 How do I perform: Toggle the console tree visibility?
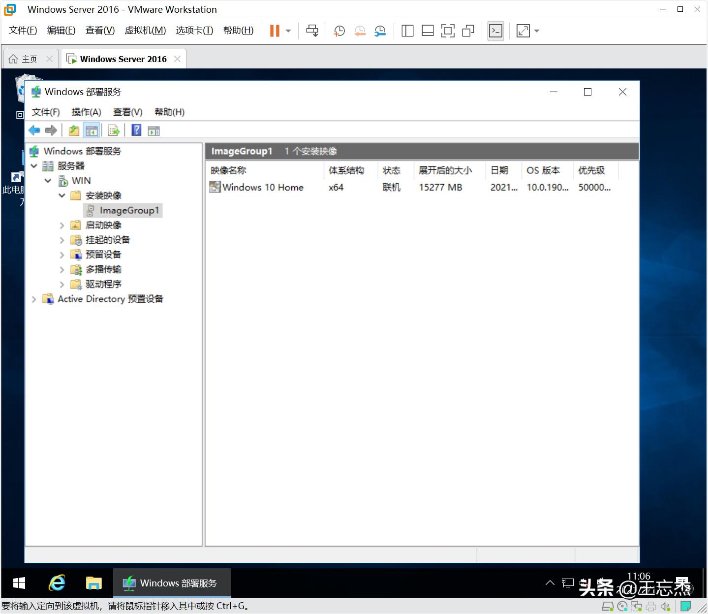click(x=92, y=130)
